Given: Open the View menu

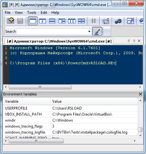Looking at the screenshot, I should pyautogui.click(x=19, y=13).
